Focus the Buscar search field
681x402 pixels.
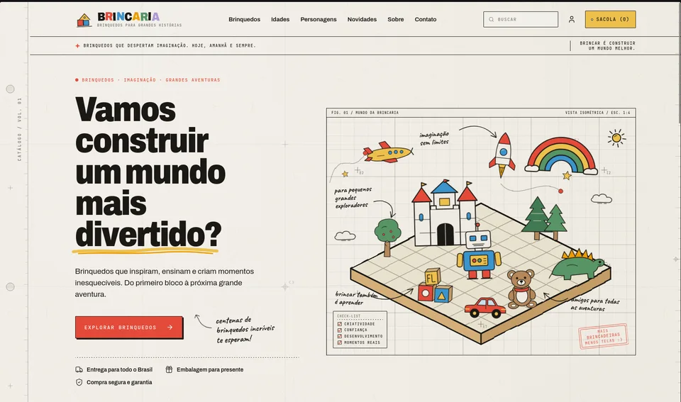point(520,20)
